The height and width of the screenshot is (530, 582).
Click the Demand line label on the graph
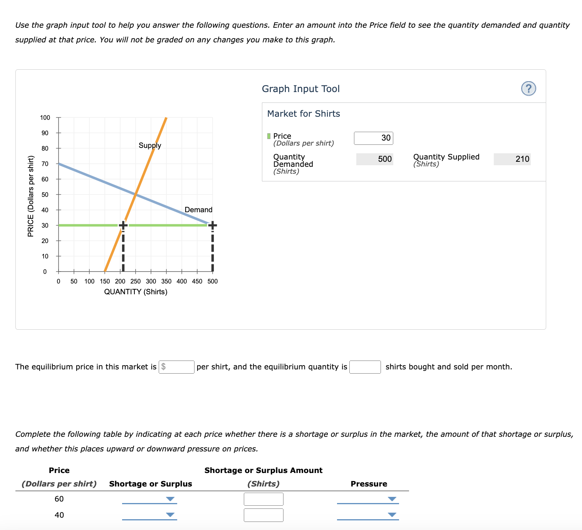(198, 210)
